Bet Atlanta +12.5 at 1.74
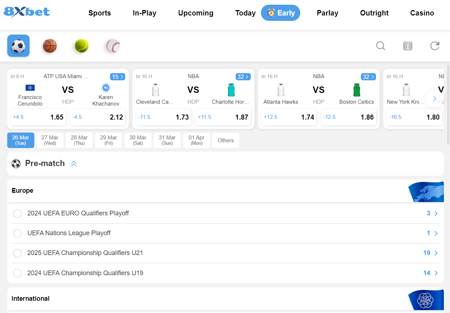Screen dimensions: 450x313 pyautogui.click(x=289, y=117)
